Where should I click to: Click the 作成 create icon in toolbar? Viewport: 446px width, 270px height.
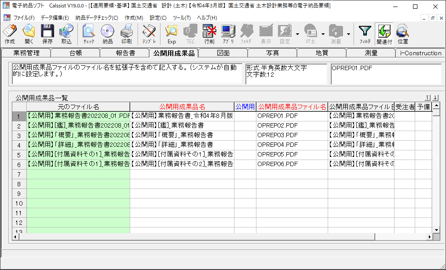click(x=10, y=34)
